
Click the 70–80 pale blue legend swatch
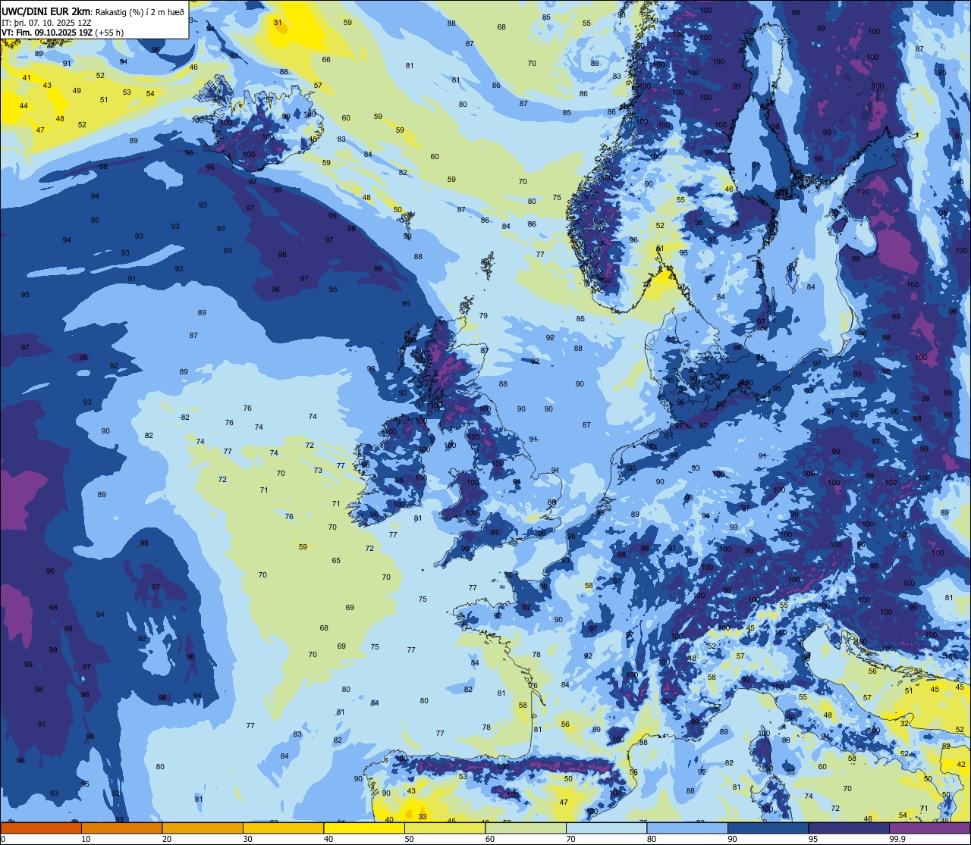pyautogui.click(x=606, y=828)
